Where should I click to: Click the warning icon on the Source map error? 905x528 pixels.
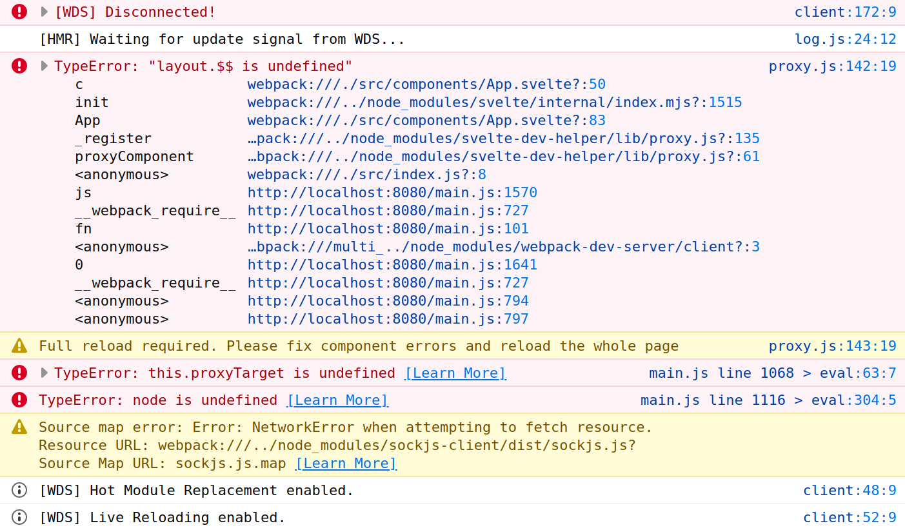[x=19, y=427]
